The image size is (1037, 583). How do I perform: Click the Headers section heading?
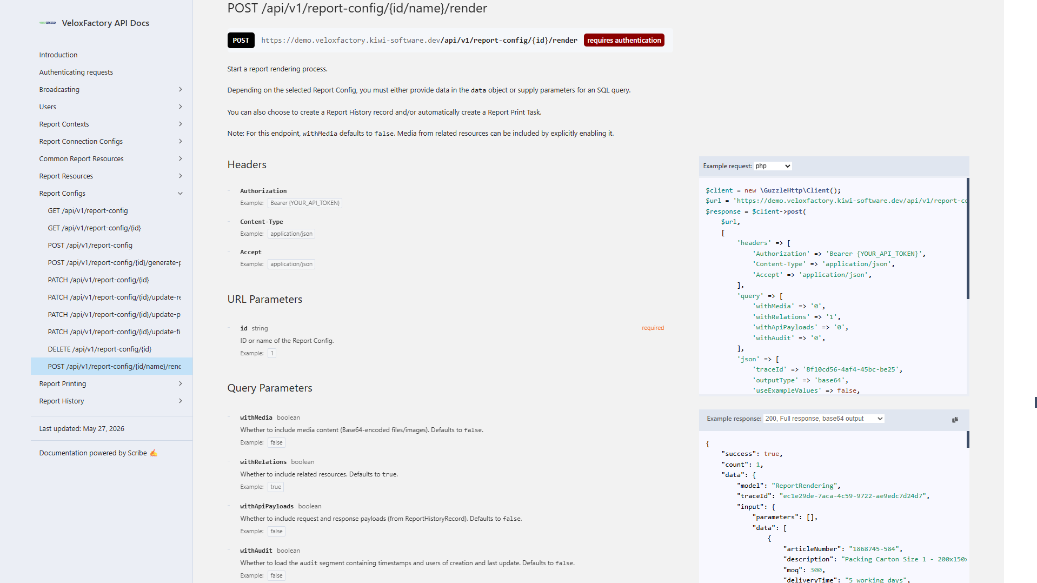(x=247, y=164)
